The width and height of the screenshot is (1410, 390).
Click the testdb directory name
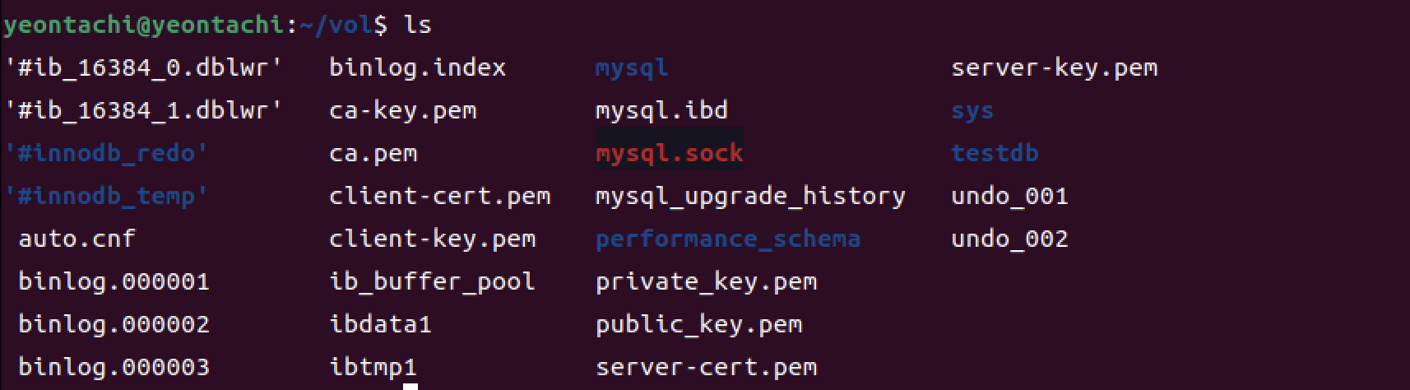(x=995, y=153)
